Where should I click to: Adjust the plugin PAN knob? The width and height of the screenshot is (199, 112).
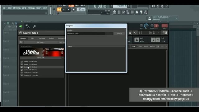(141, 26)
